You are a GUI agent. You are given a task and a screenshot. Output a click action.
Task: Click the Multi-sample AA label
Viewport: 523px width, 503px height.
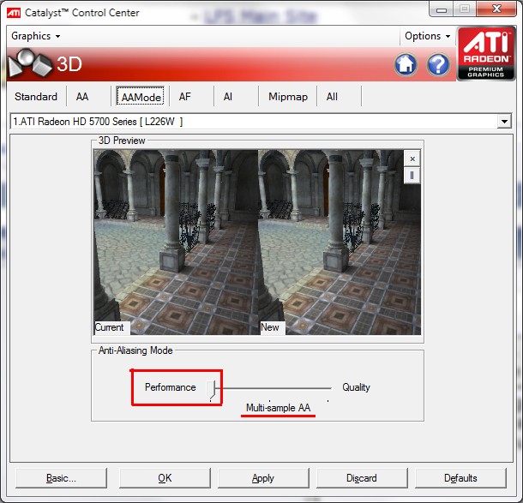point(278,407)
